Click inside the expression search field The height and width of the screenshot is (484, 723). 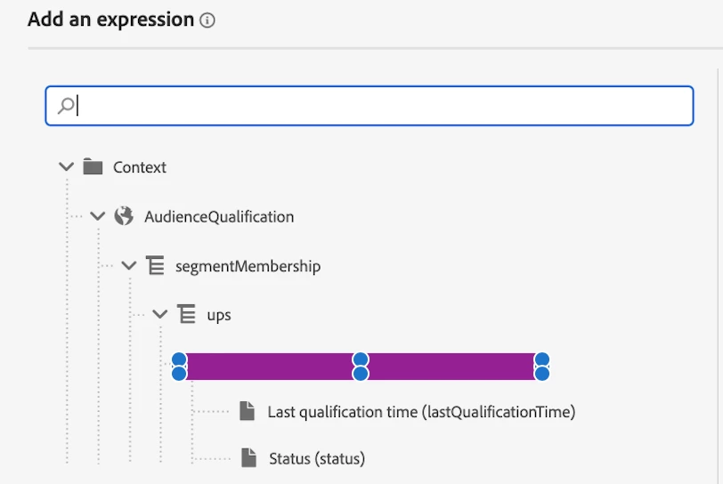coord(374,106)
